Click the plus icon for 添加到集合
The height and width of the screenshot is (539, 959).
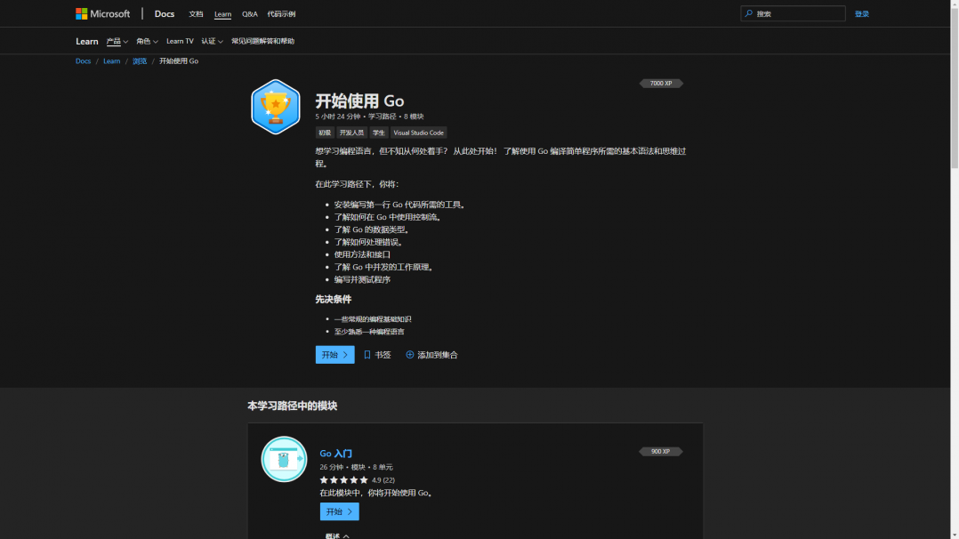coord(410,355)
